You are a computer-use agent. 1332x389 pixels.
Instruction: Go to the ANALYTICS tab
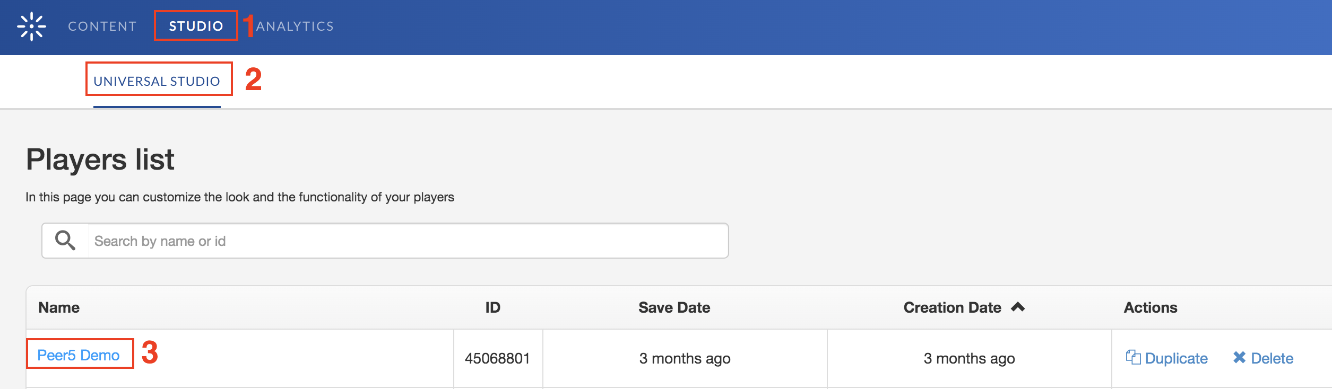pyautogui.click(x=295, y=26)
